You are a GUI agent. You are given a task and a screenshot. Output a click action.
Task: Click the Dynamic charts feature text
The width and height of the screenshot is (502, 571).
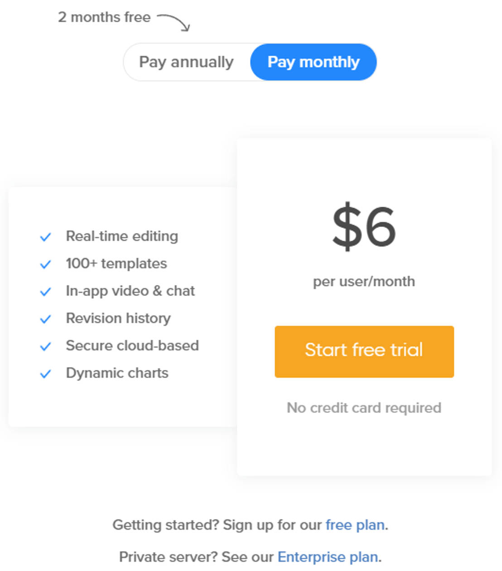[117, 373]
